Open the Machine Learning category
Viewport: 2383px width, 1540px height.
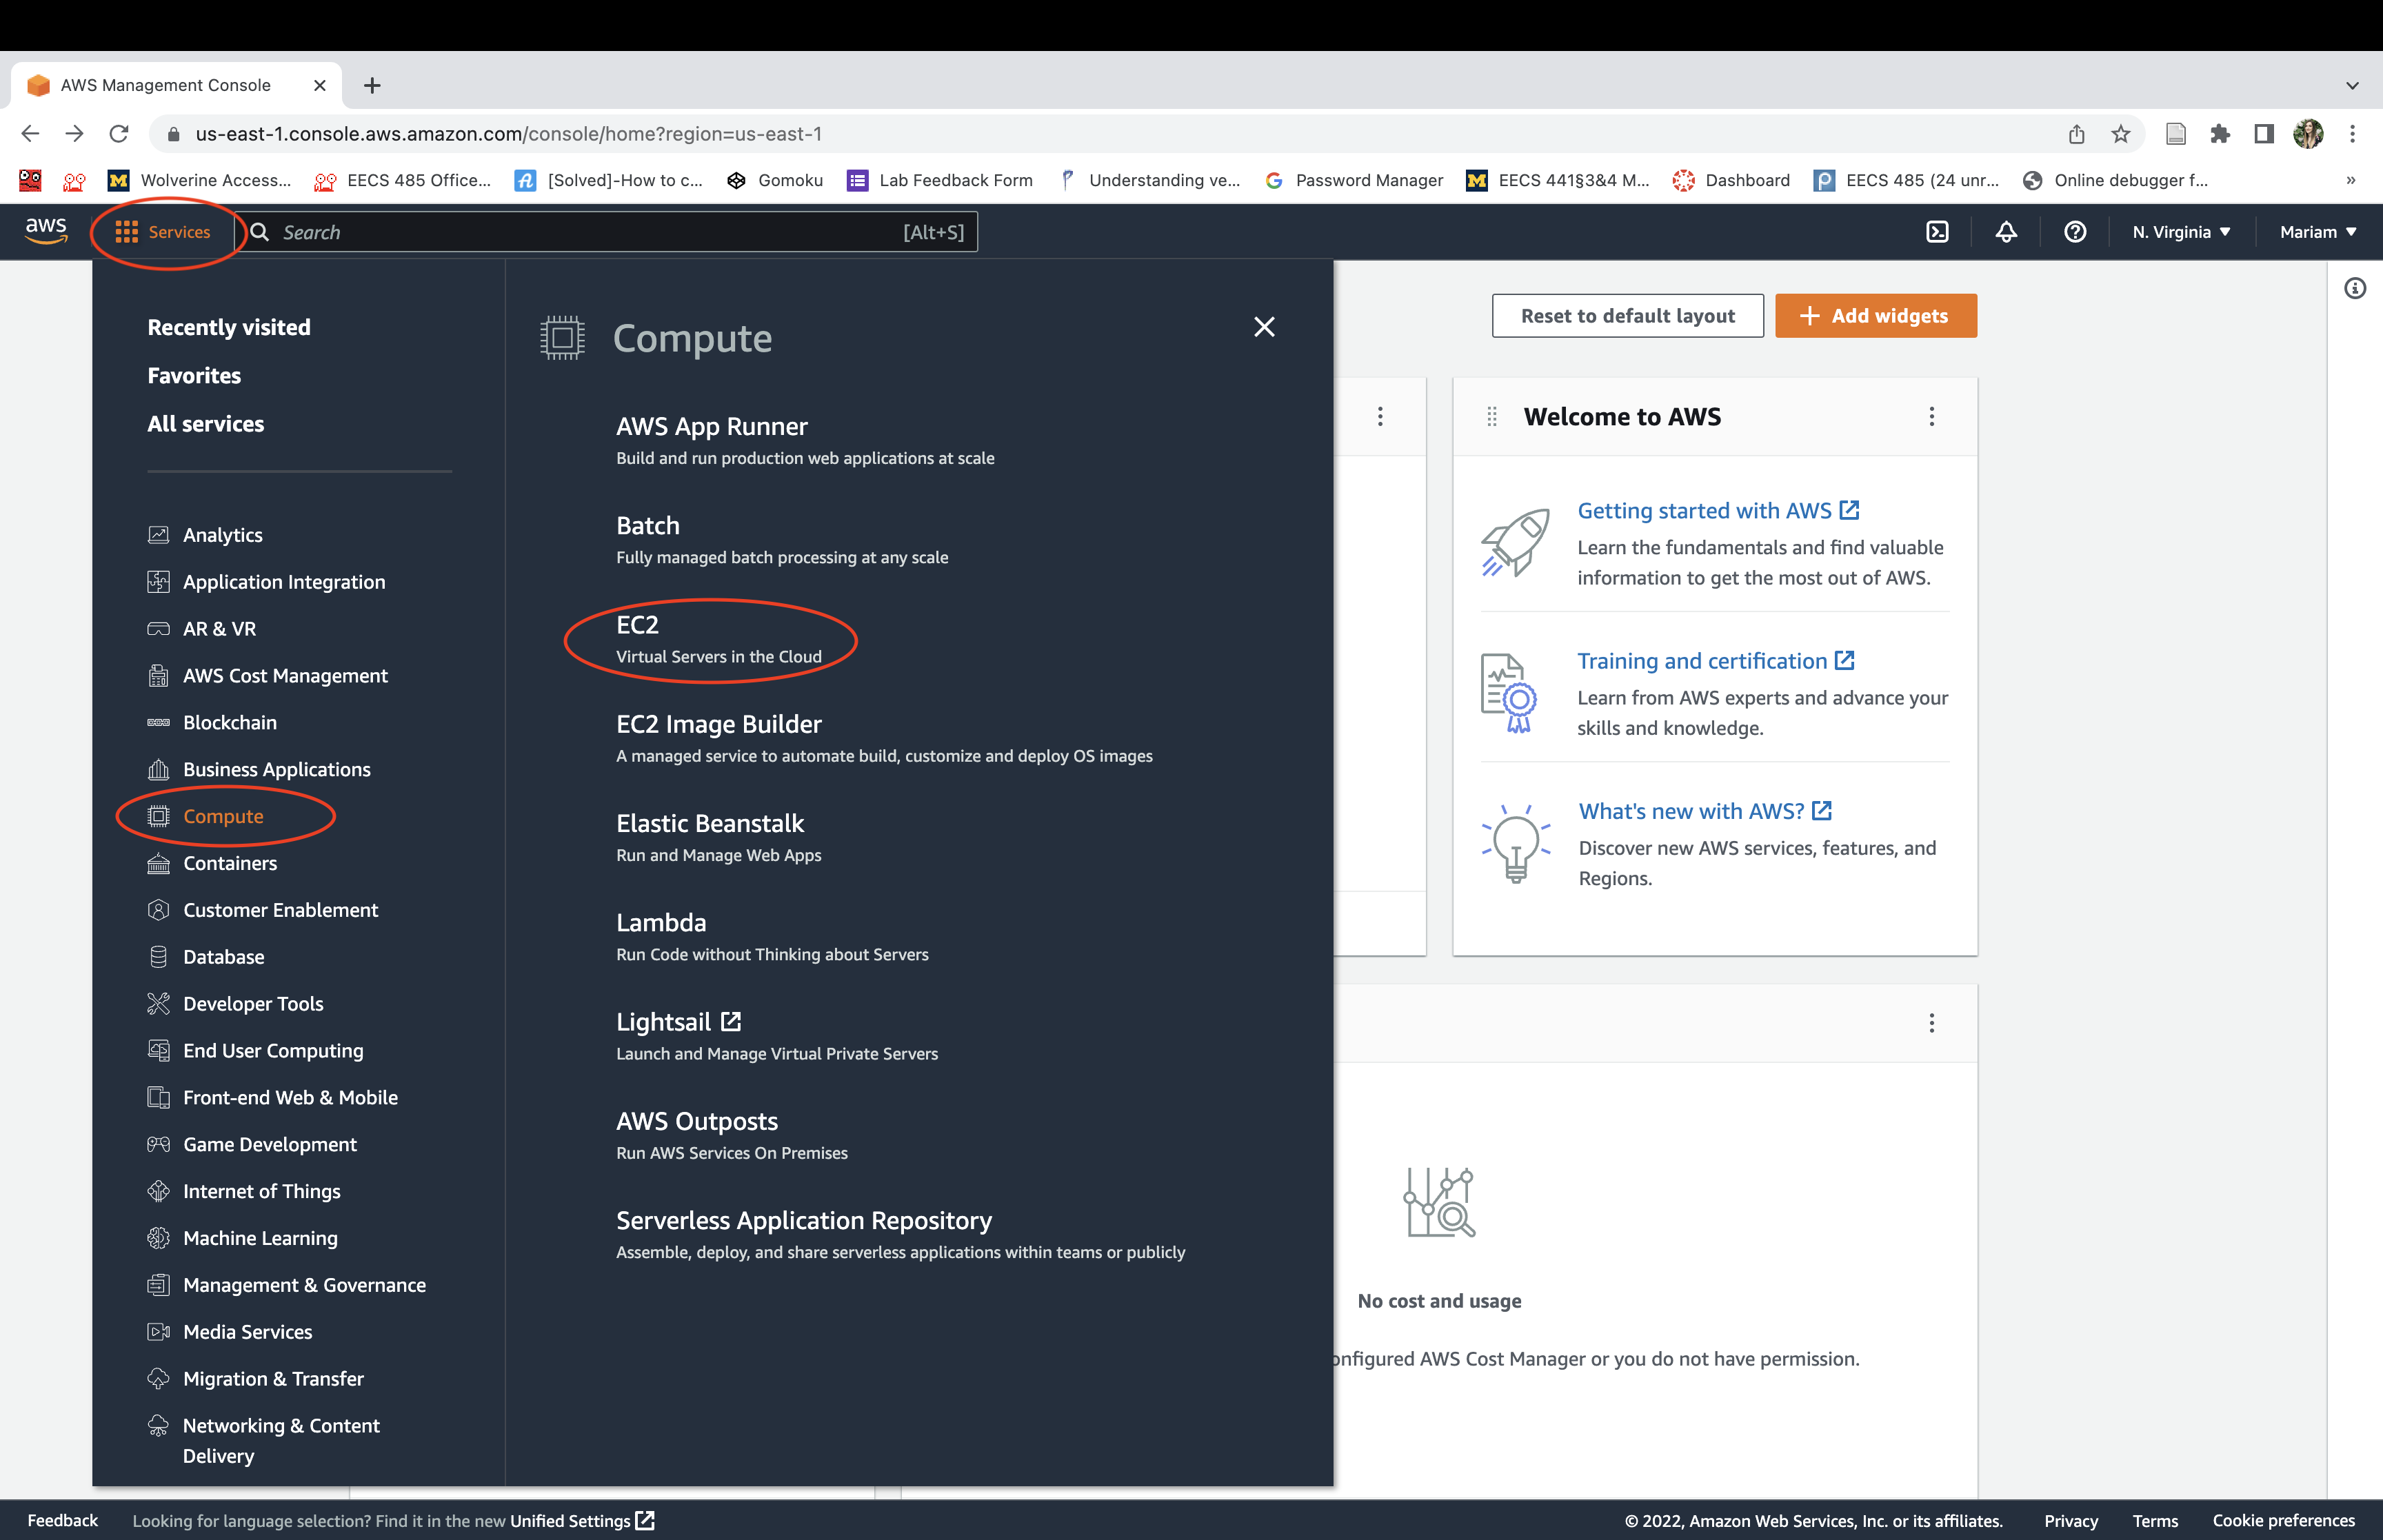click(x=260, y=1238)
